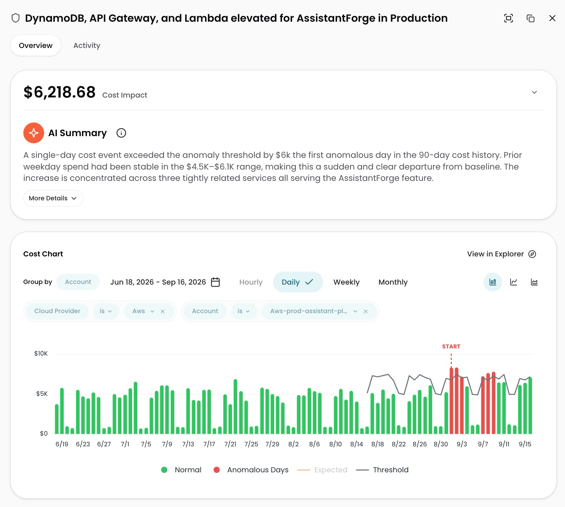
Task: Open the Aws value dropdown
Action: point(143,311)
